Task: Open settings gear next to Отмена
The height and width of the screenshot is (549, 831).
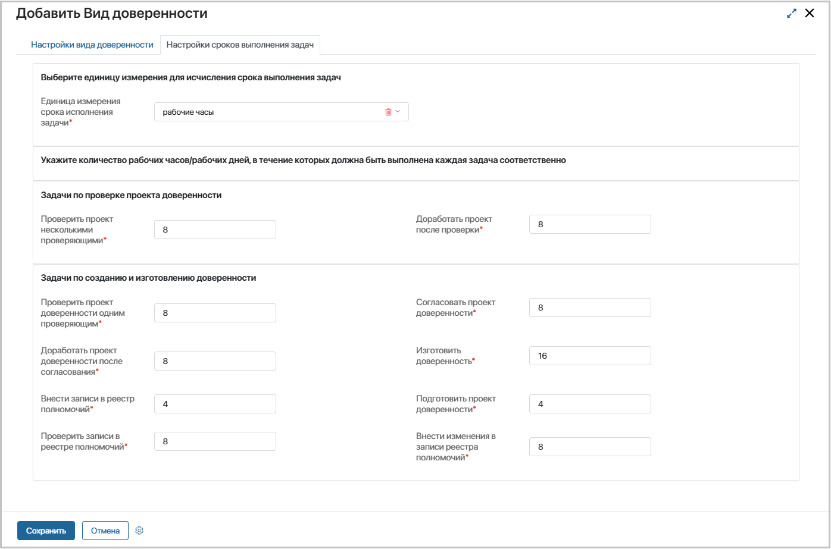Action: pos(139,531)
